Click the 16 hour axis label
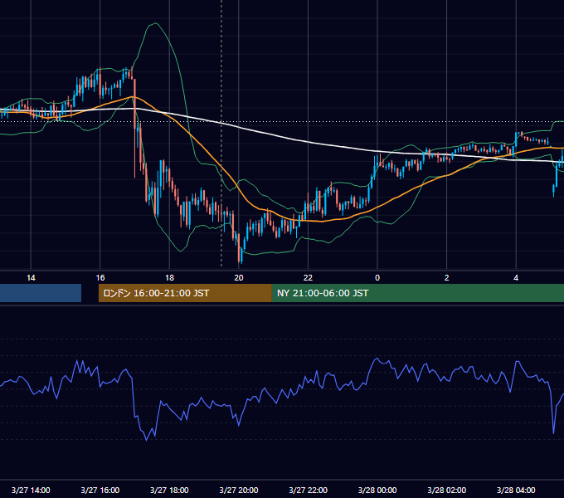 (100, 278)
